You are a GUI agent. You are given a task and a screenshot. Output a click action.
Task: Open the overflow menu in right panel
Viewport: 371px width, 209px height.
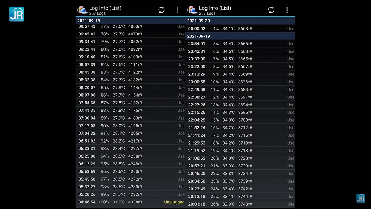coord(287,10)
